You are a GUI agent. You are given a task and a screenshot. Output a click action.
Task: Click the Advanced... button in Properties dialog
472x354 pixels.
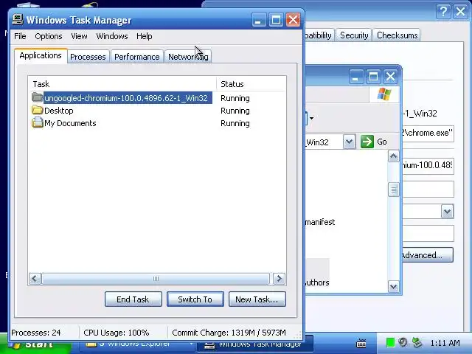coord(427,255)
